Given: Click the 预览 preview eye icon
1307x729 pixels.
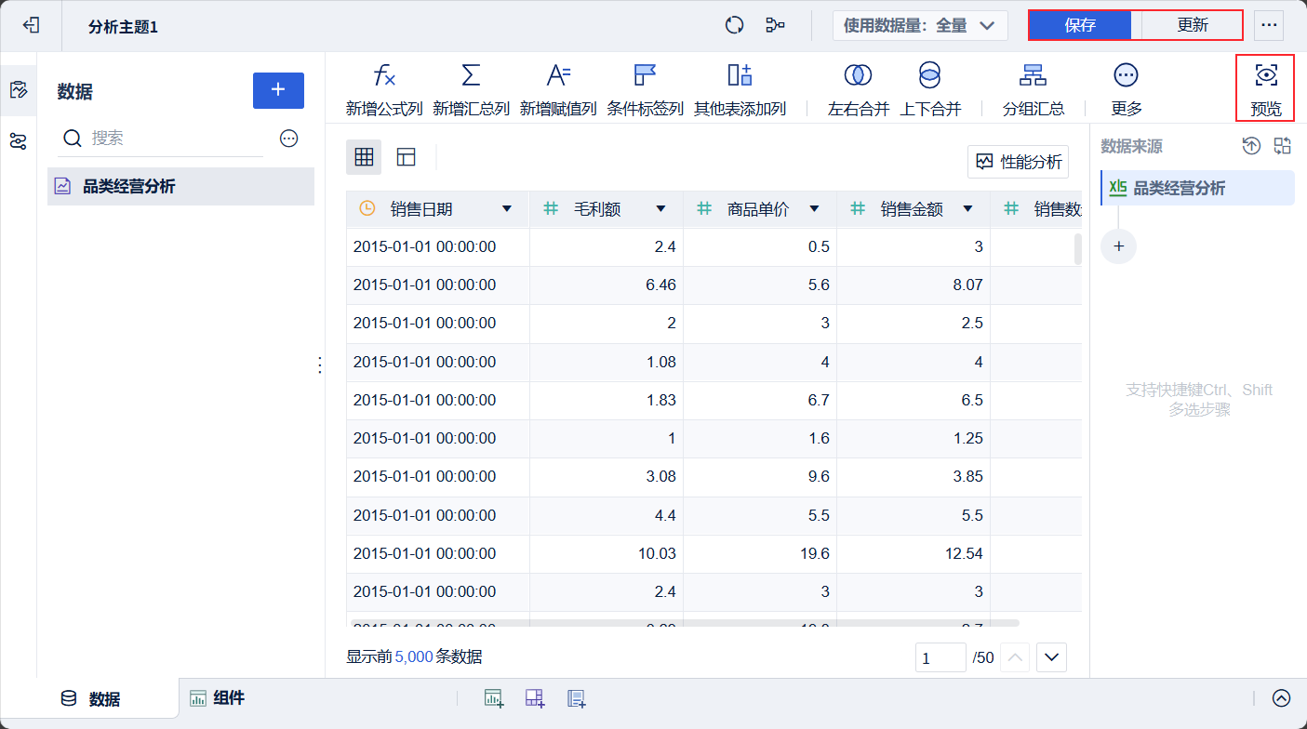Looking at the screenshot, I should [1265, 76].
